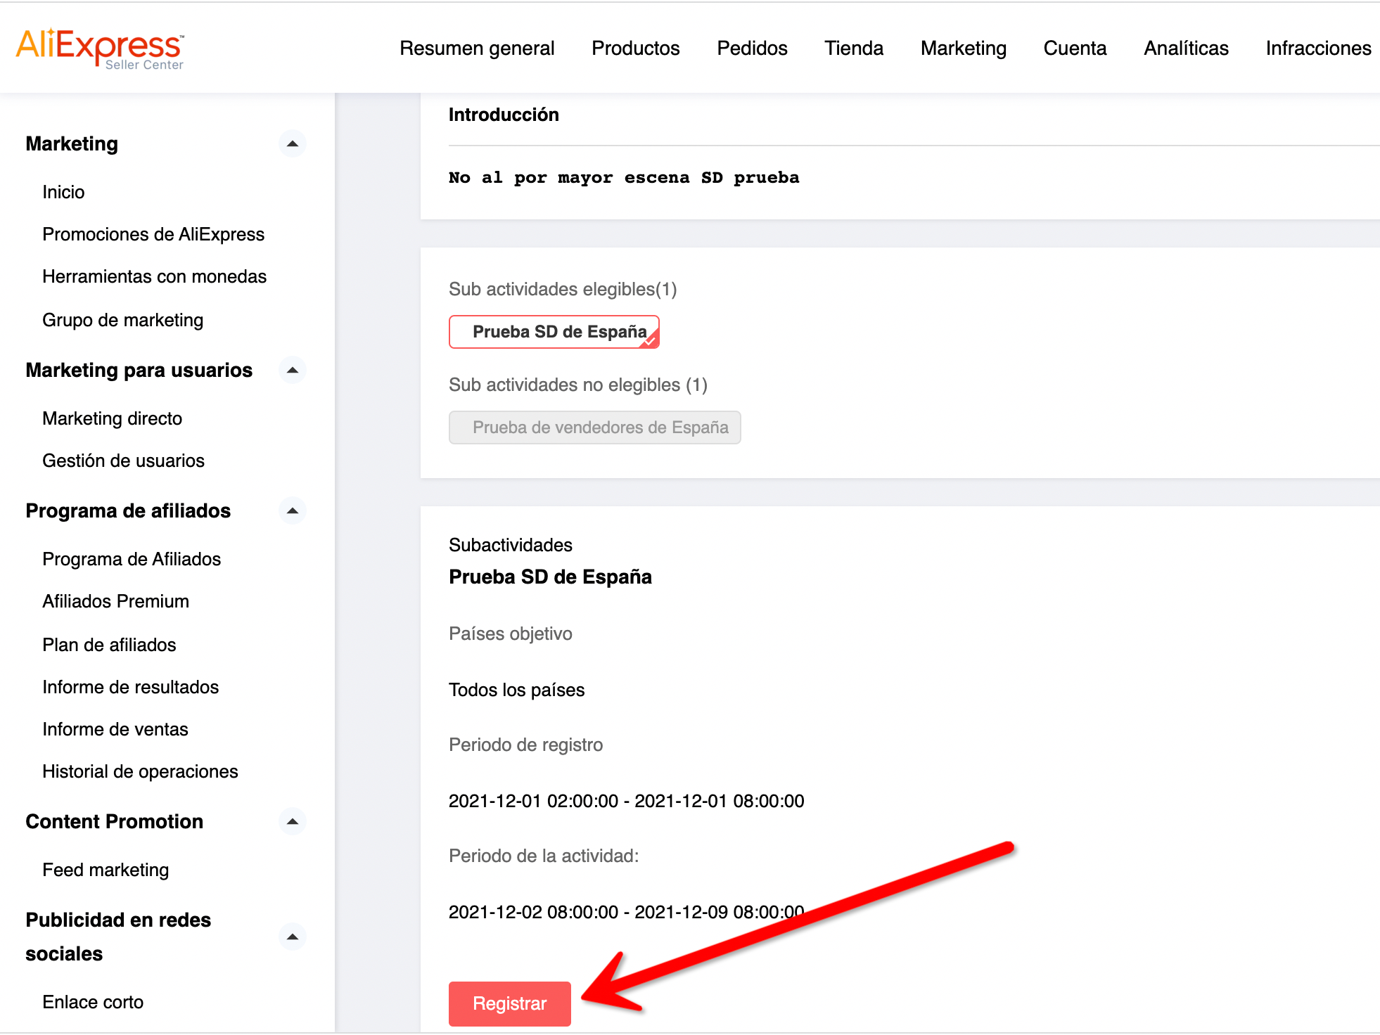Open the Infracciones menu item

coord(1318,48)
